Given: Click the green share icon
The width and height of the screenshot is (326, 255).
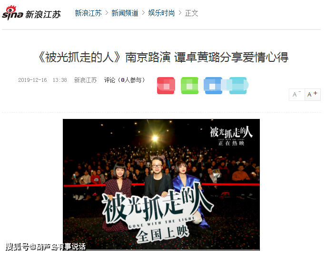Looking at the screenshot, I should click(189, 86).
